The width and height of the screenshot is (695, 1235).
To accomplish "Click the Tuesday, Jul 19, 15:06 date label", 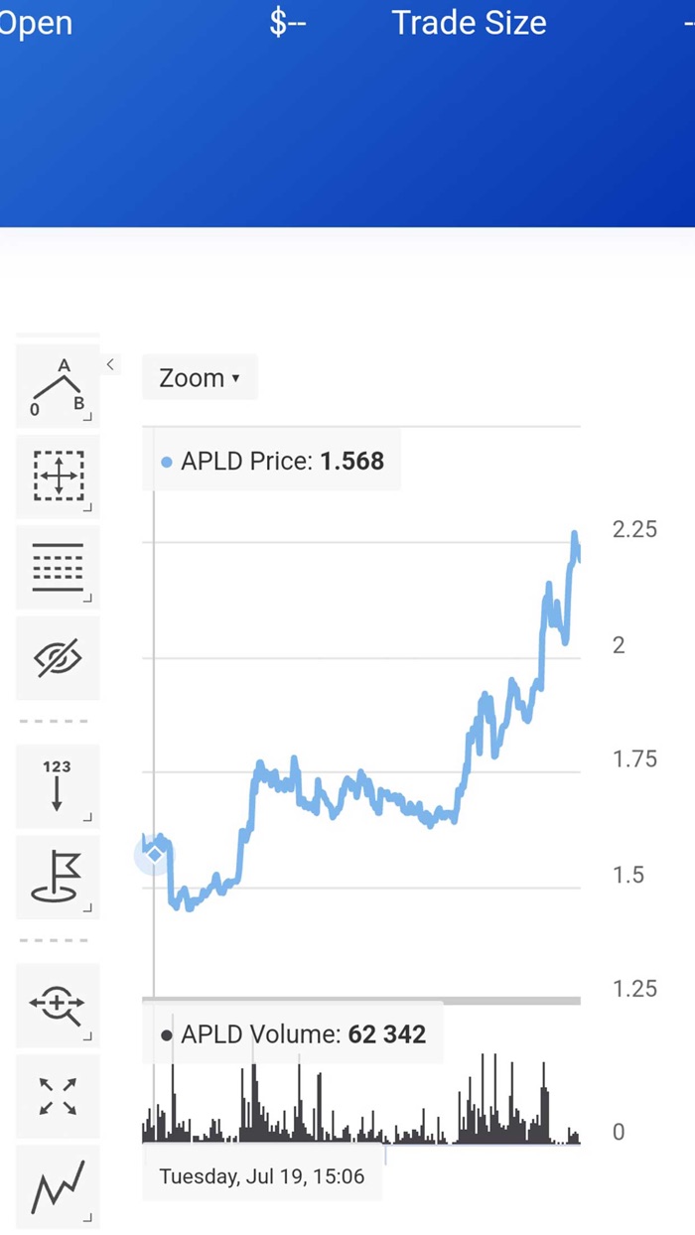I will pyautogui.click(x=262, y=1177).
